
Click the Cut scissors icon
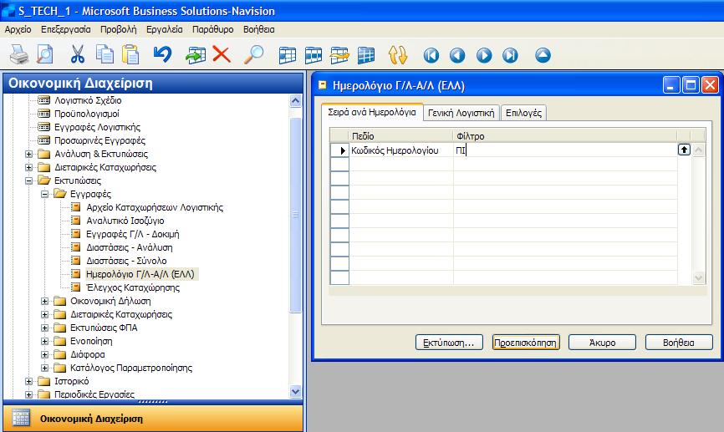point(78,55)
